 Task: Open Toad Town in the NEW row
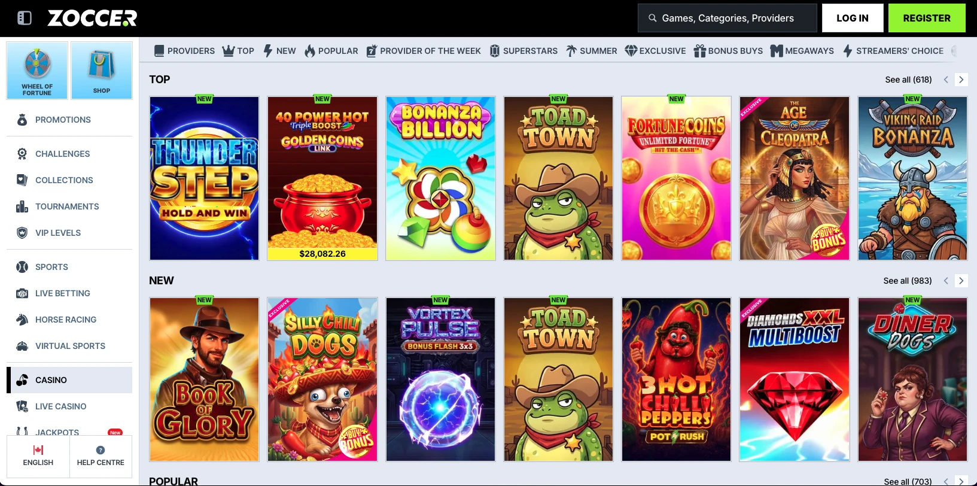(x=558, y=379)
